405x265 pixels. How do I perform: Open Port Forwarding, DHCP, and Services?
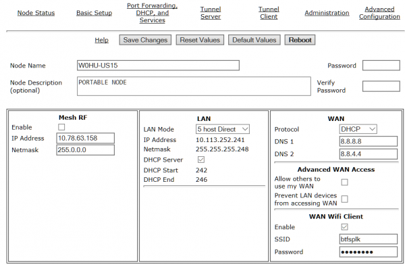click(152, 13)
